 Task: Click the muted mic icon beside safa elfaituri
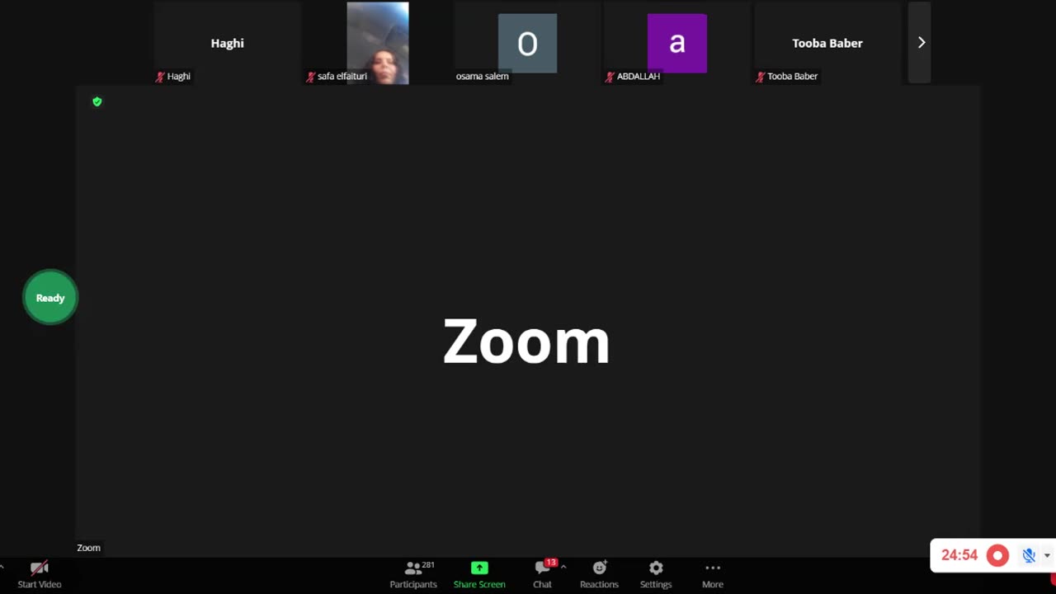[310, 77]
